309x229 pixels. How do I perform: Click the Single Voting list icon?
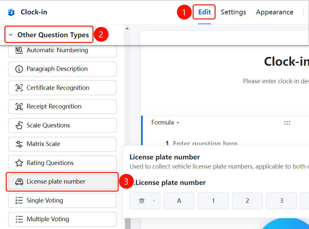tap(19, 201)
